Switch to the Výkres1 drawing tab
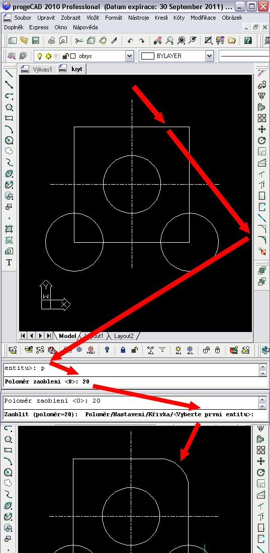Viewport: 270px width, 553px height. click(x=38, y=69)
